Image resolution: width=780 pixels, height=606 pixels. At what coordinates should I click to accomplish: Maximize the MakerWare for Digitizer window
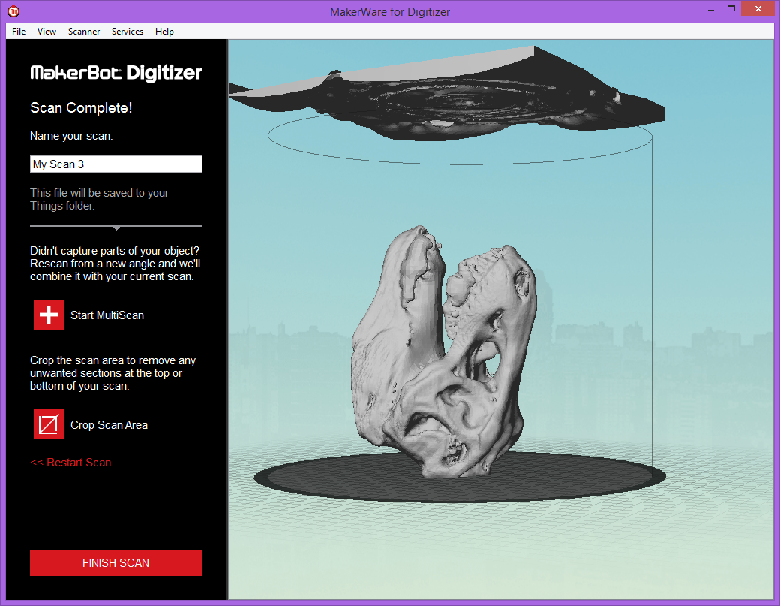731,8
